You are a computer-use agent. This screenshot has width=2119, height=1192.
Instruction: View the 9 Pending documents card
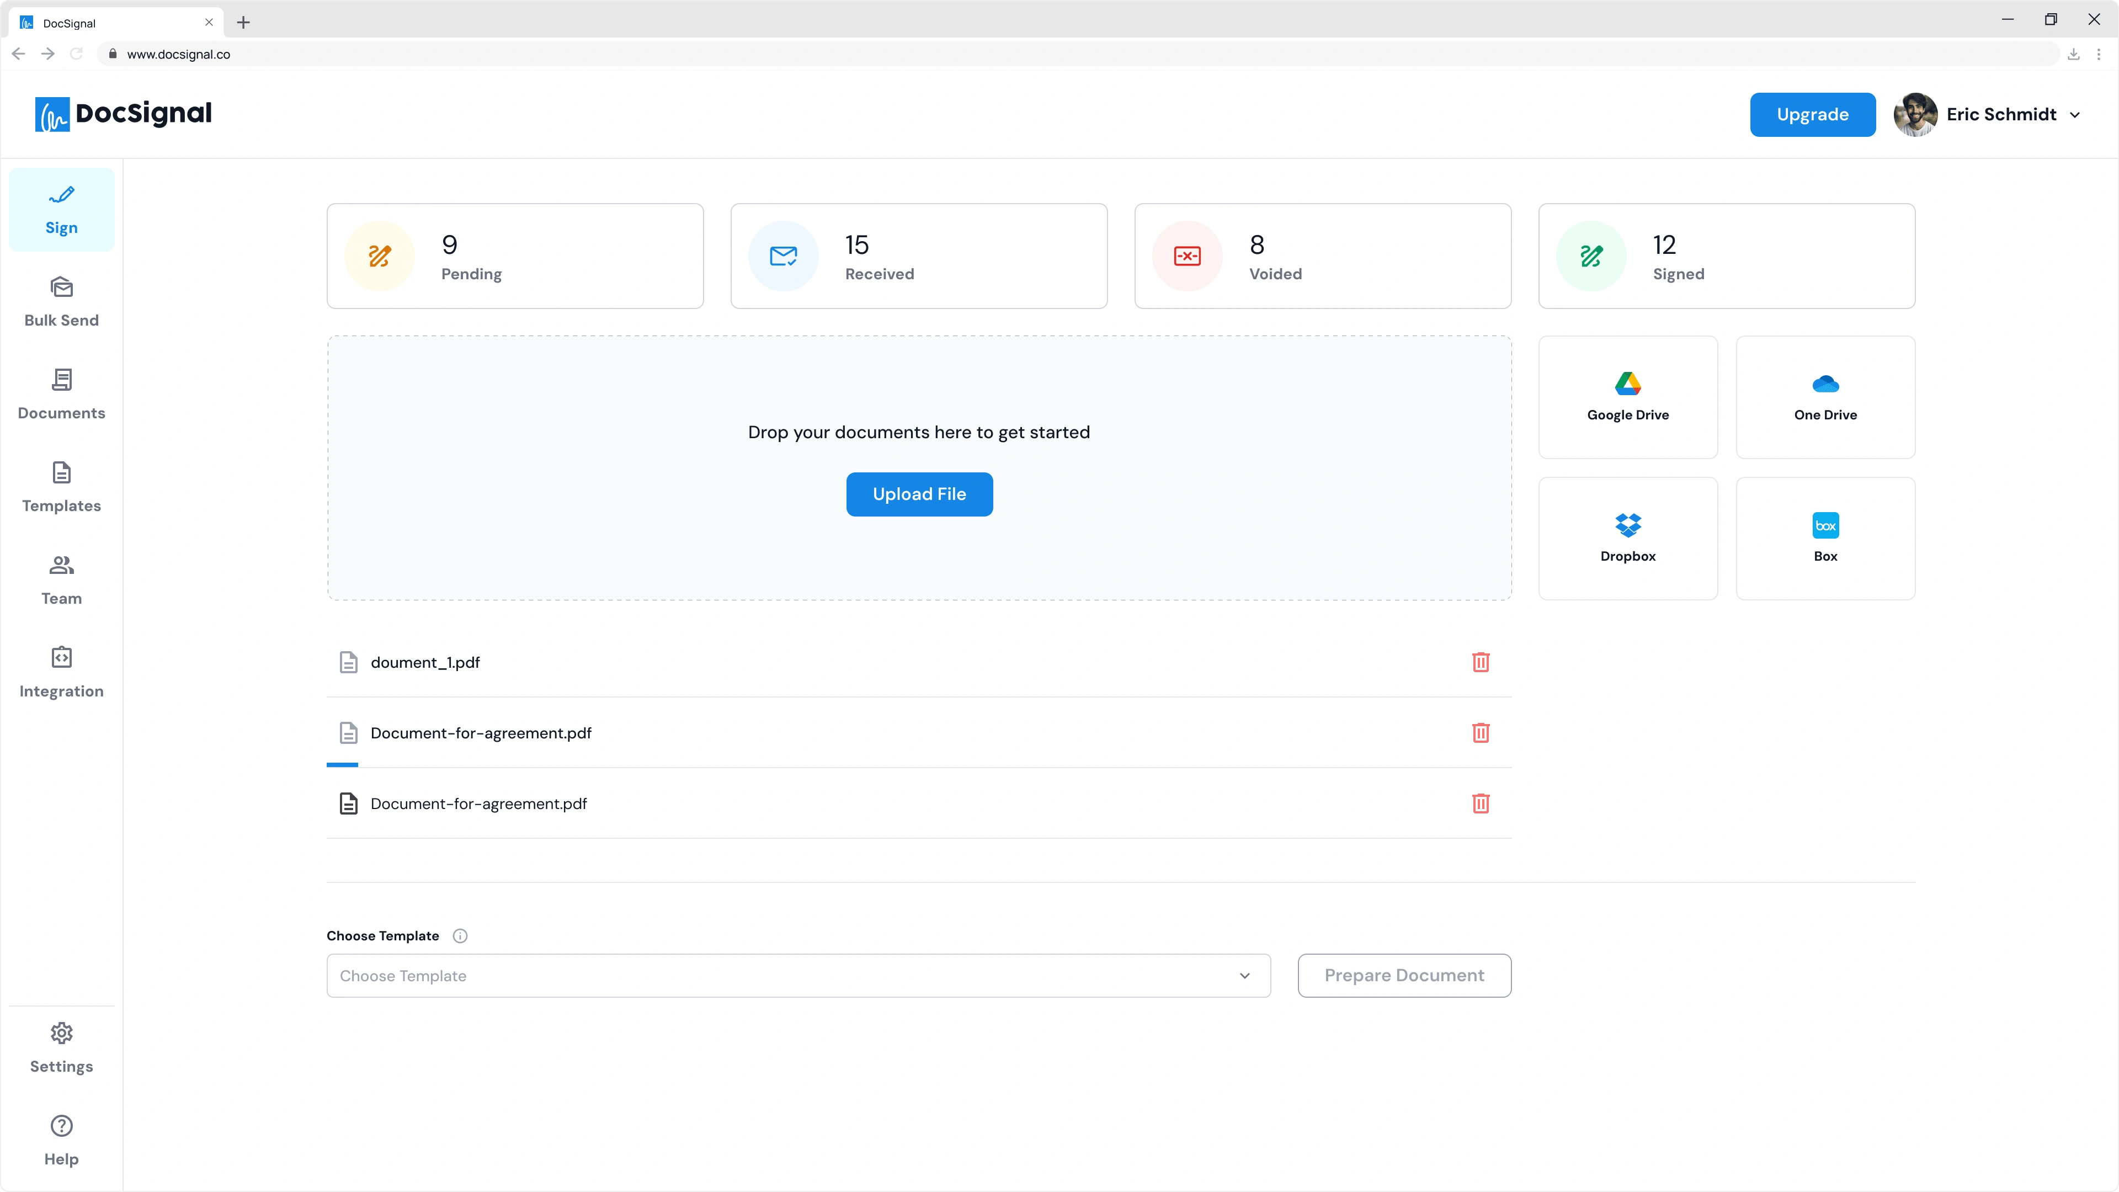(x=515, y=257)
